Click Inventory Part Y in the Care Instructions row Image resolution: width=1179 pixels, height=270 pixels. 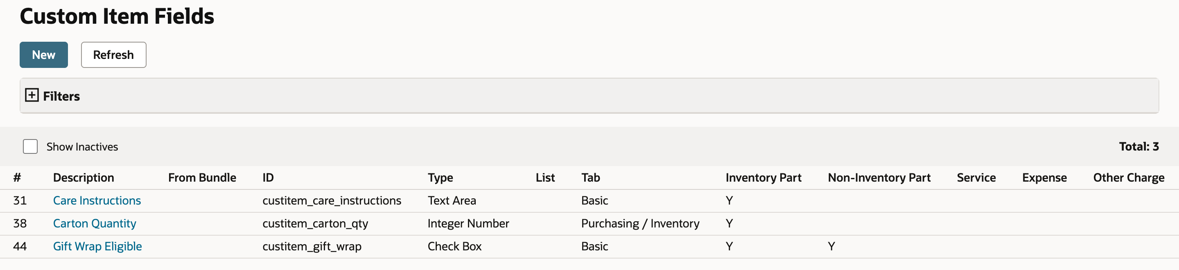click(x=729, y=200)
